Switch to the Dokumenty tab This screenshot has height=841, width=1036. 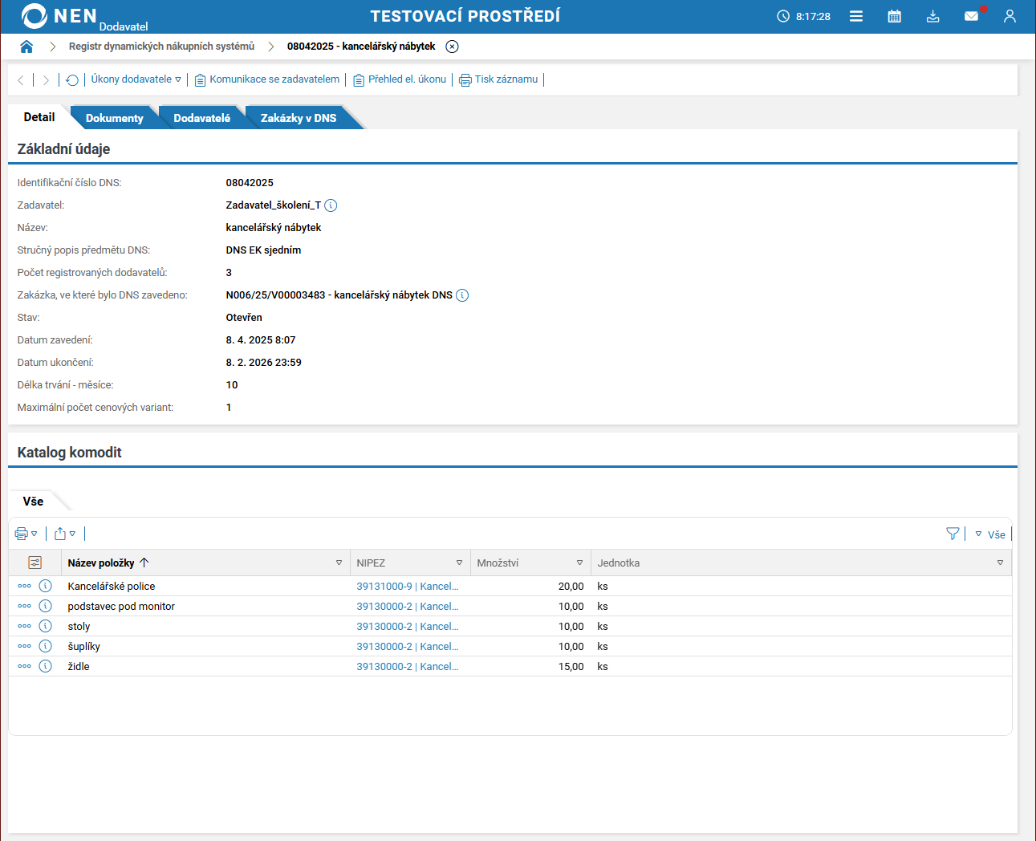(x=114, y=118)
